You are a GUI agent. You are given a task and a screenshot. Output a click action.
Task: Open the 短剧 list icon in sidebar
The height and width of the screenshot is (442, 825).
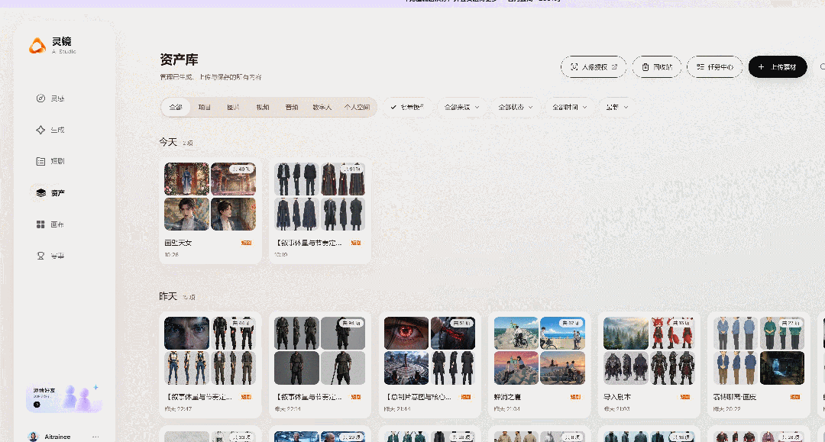[40, 161]
